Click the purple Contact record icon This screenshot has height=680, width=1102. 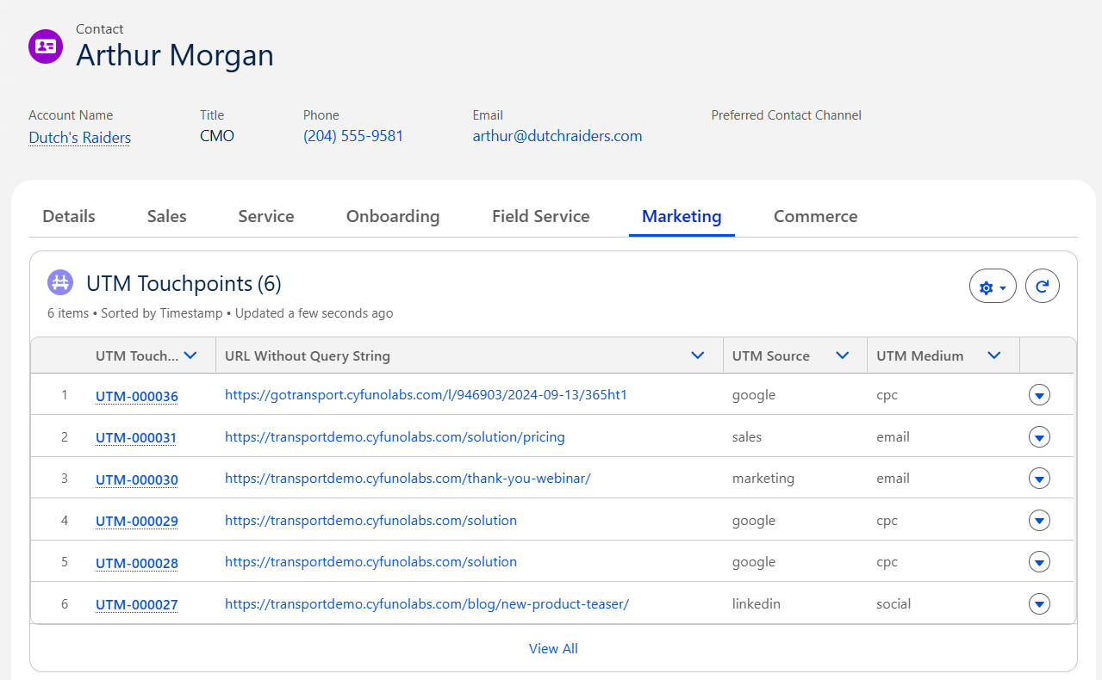pyautogui.click(x=46, y=46)
